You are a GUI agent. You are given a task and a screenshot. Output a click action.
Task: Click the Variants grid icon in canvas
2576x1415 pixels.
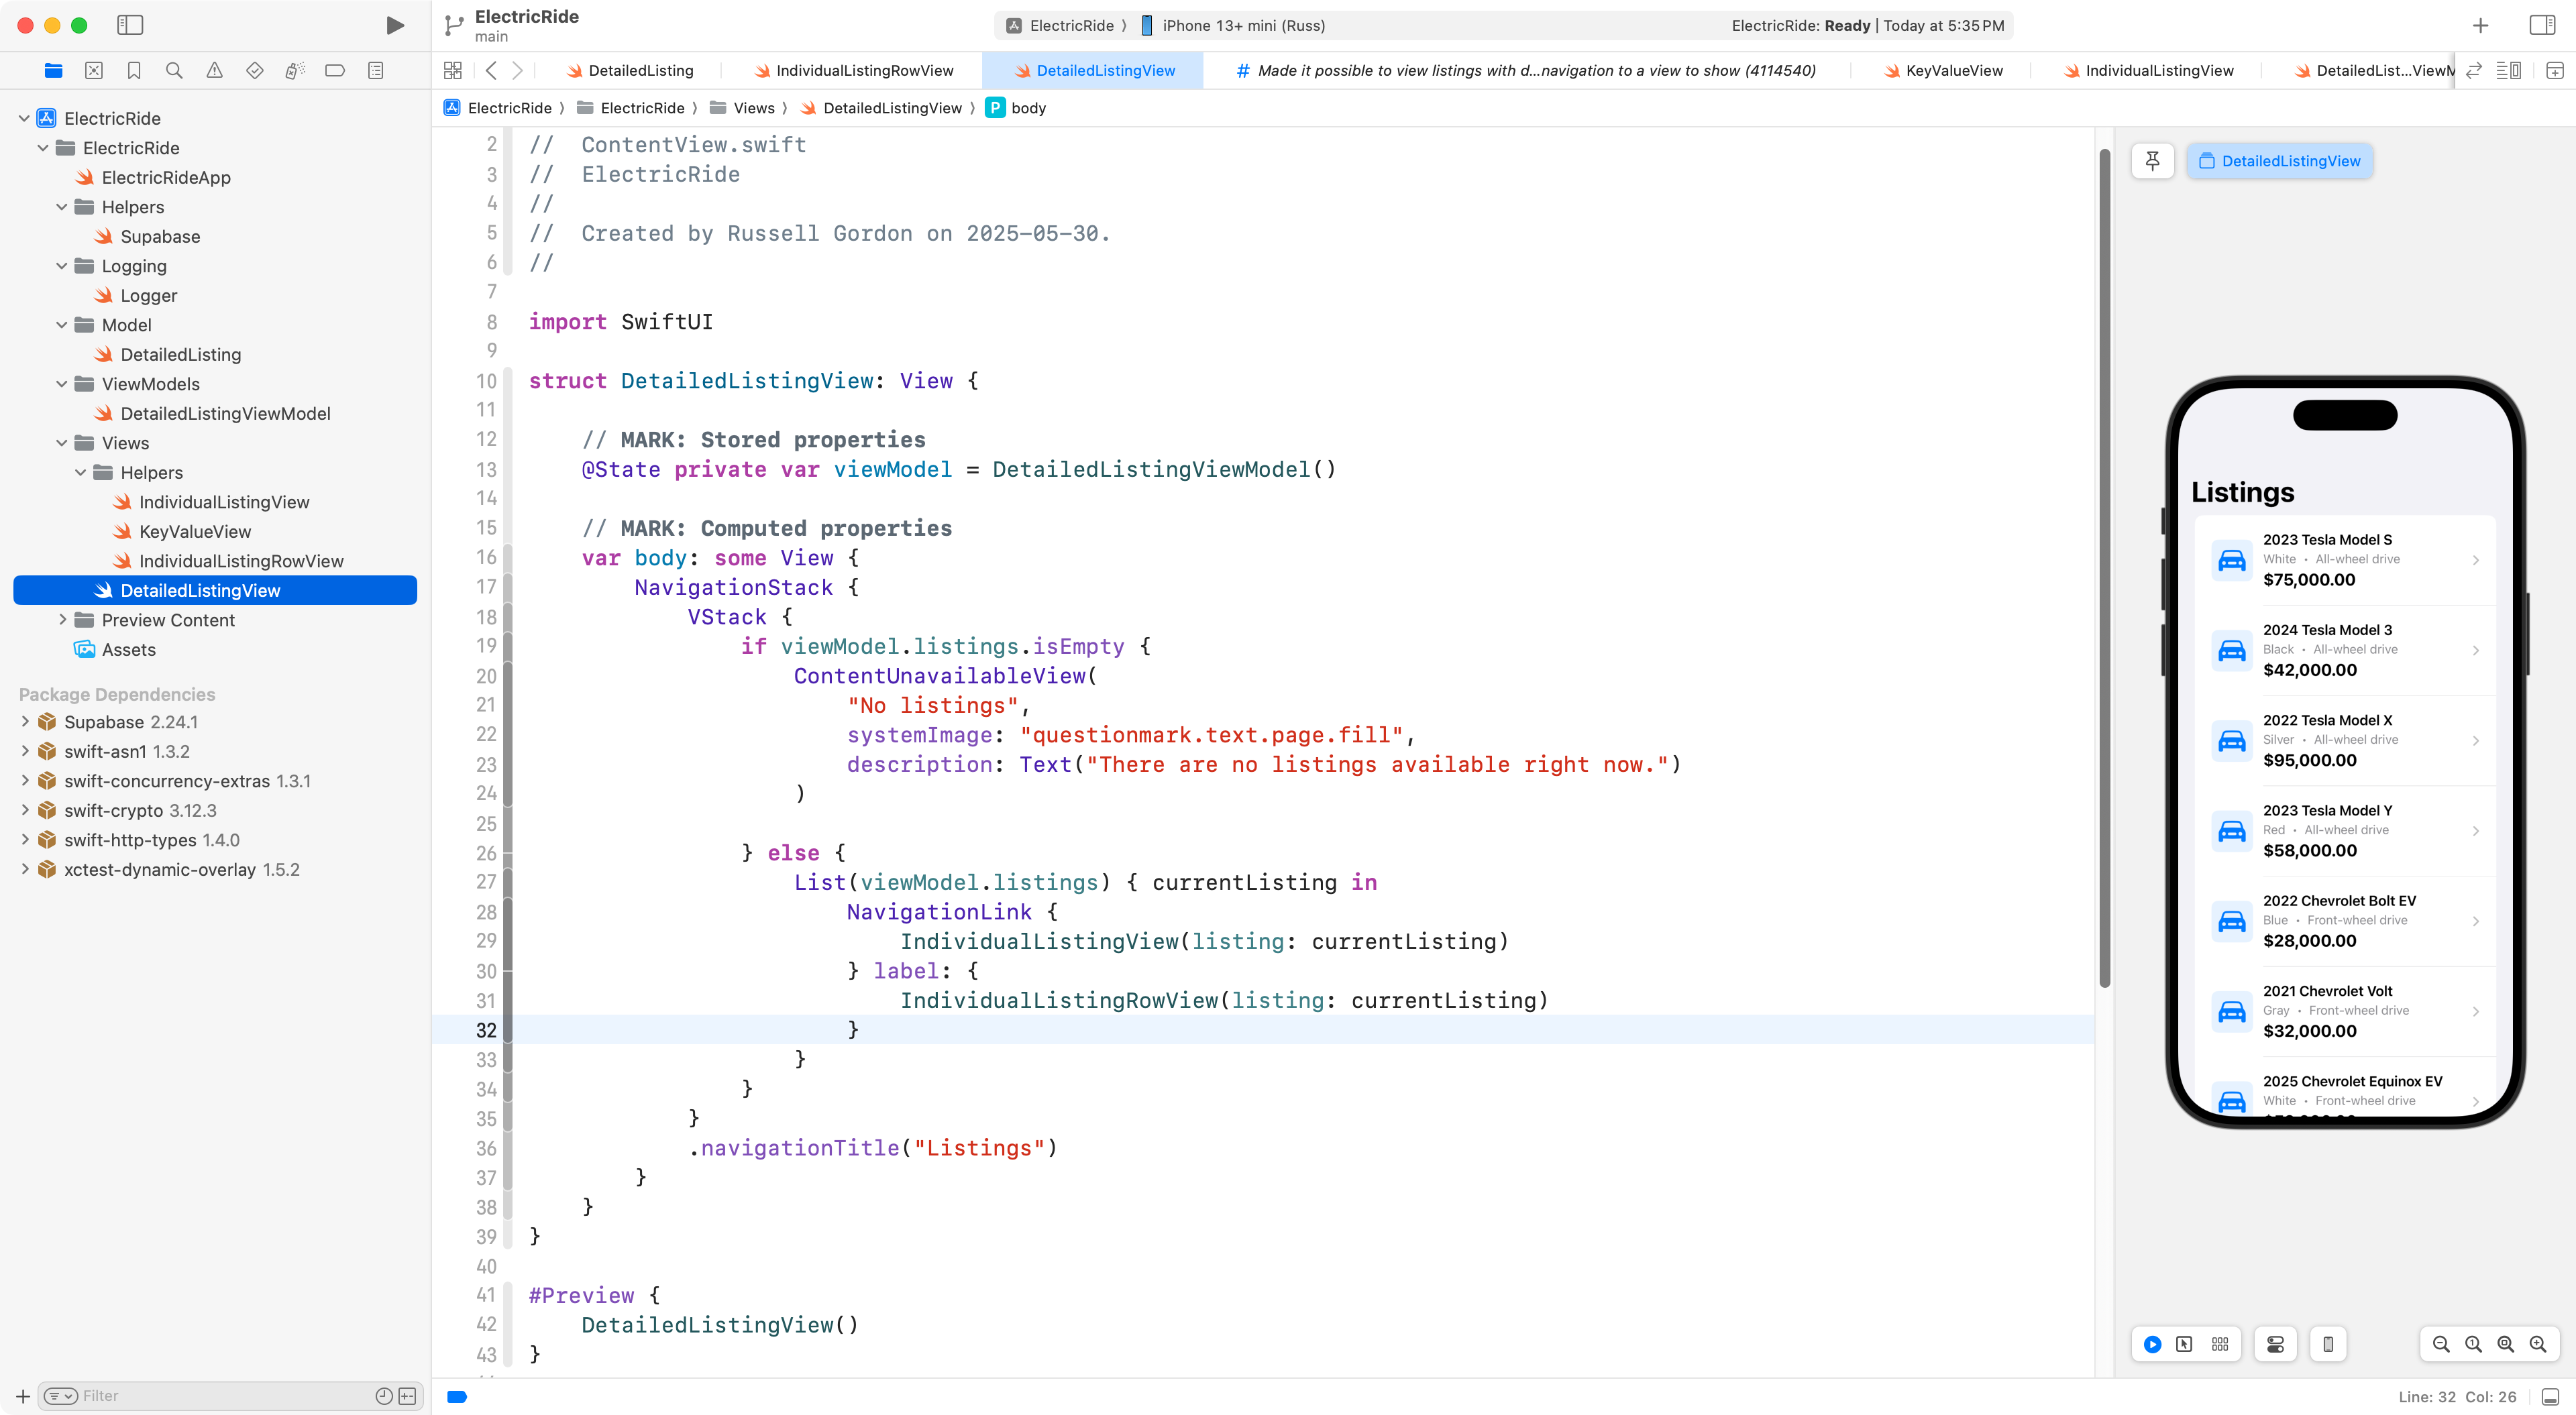tap(2220, 1344)
